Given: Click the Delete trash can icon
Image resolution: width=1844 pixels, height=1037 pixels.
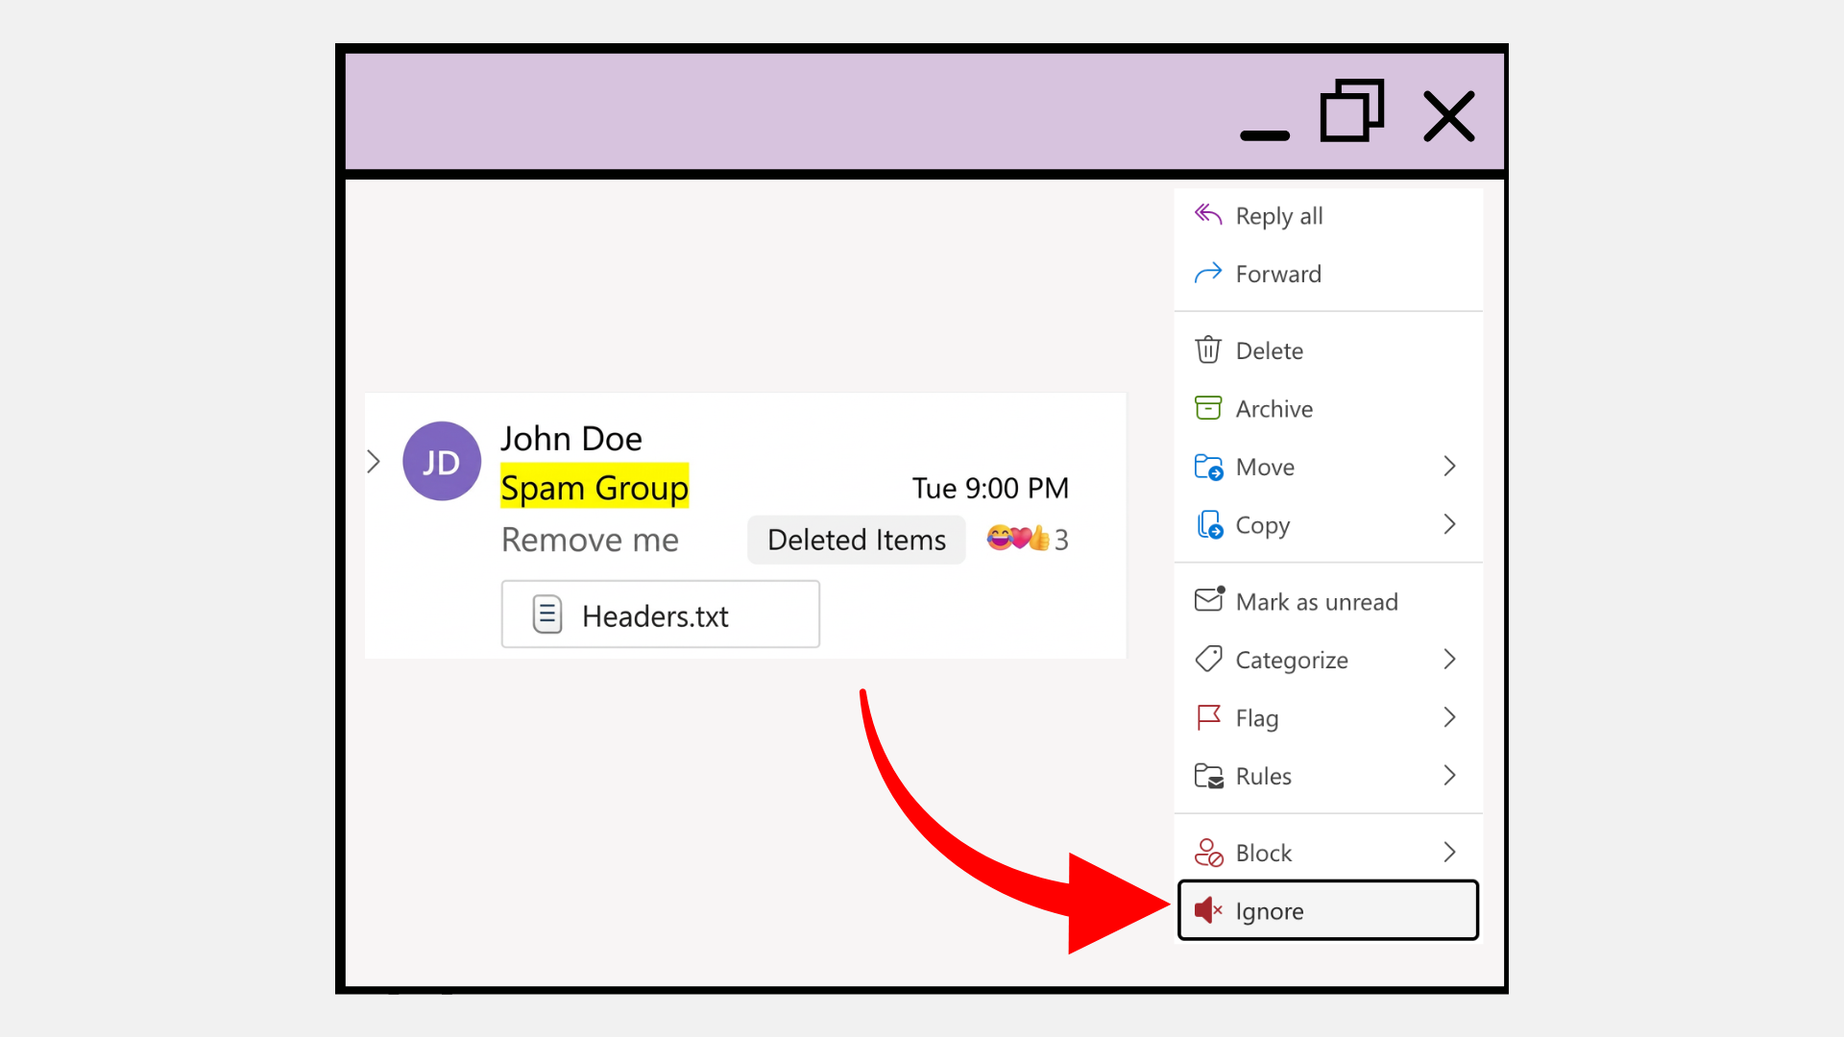Looking at the screenshot, I should pyautogui.click(x=1207, y=350).
